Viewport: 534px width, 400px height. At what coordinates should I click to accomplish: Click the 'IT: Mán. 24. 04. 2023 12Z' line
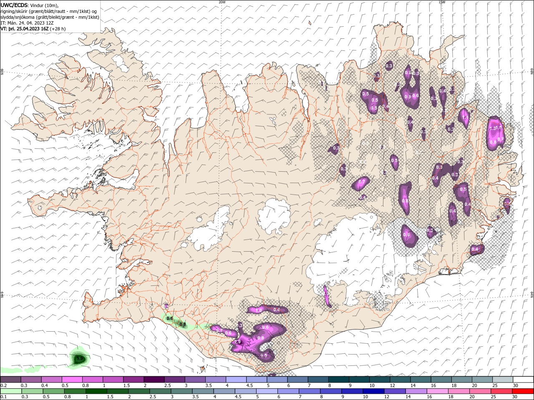pyautogui.click(x=27, y=23)
